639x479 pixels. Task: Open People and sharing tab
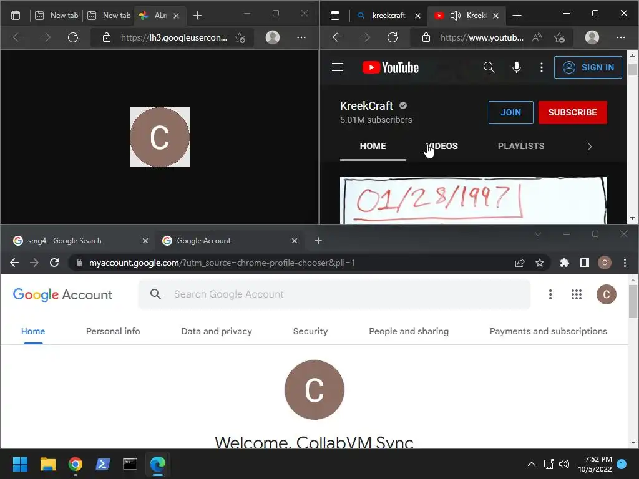point(409,331)
